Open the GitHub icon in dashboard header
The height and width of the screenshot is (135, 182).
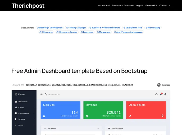coord(156,94)
